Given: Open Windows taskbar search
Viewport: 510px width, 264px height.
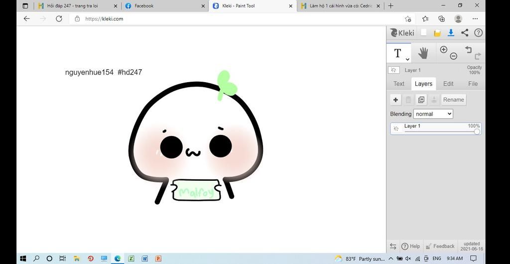Looking at the screenshot, I should 36,259.
